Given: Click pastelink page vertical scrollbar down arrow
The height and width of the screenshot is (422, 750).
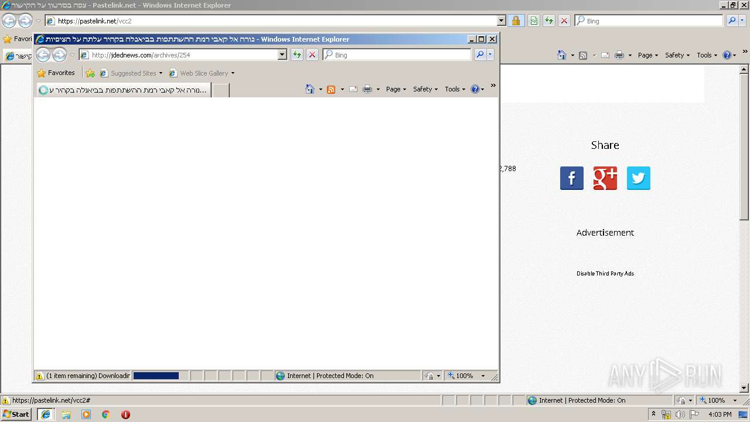Looking at the screenshot, I should pyautogui.click(x=745, y=388).
